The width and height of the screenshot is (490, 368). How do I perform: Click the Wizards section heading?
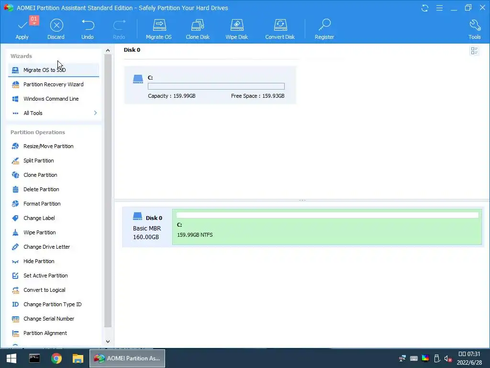(x=21, y=56)
